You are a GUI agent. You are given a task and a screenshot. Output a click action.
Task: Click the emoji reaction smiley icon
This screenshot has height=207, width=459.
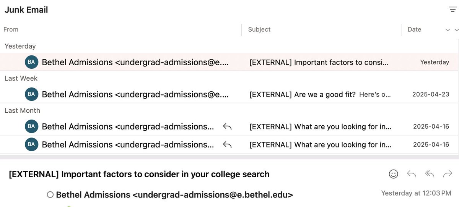(393, 174)
